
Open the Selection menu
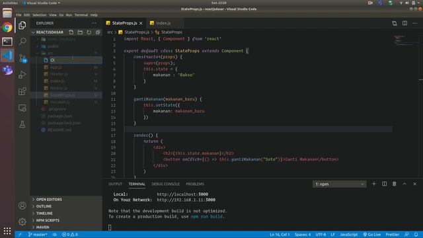(x=40, y=15)
